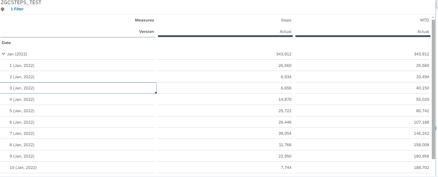The image size is (438, 177).
Task: Select the 1 (Jan, 2022) row
Action: pyautogui.click(x=22, y=66)
